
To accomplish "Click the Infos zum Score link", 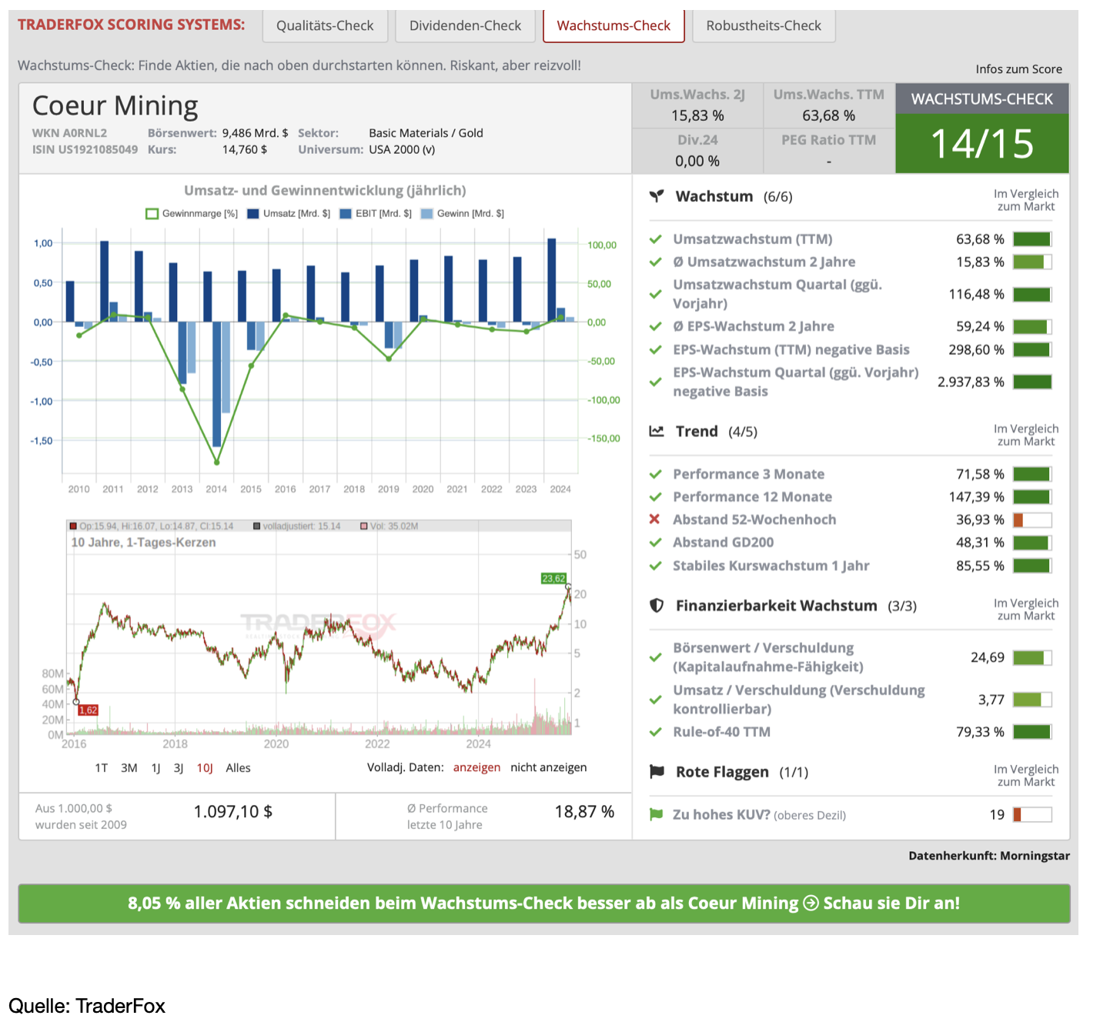I will (1018, 69).
